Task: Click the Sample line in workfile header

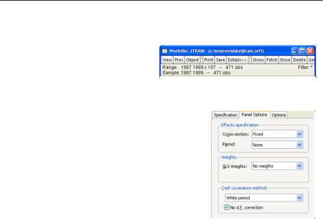Action: [196, 73]
